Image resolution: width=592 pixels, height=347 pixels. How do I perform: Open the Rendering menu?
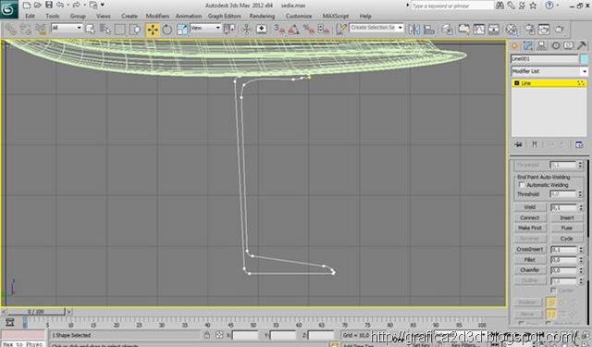[262, 17]
